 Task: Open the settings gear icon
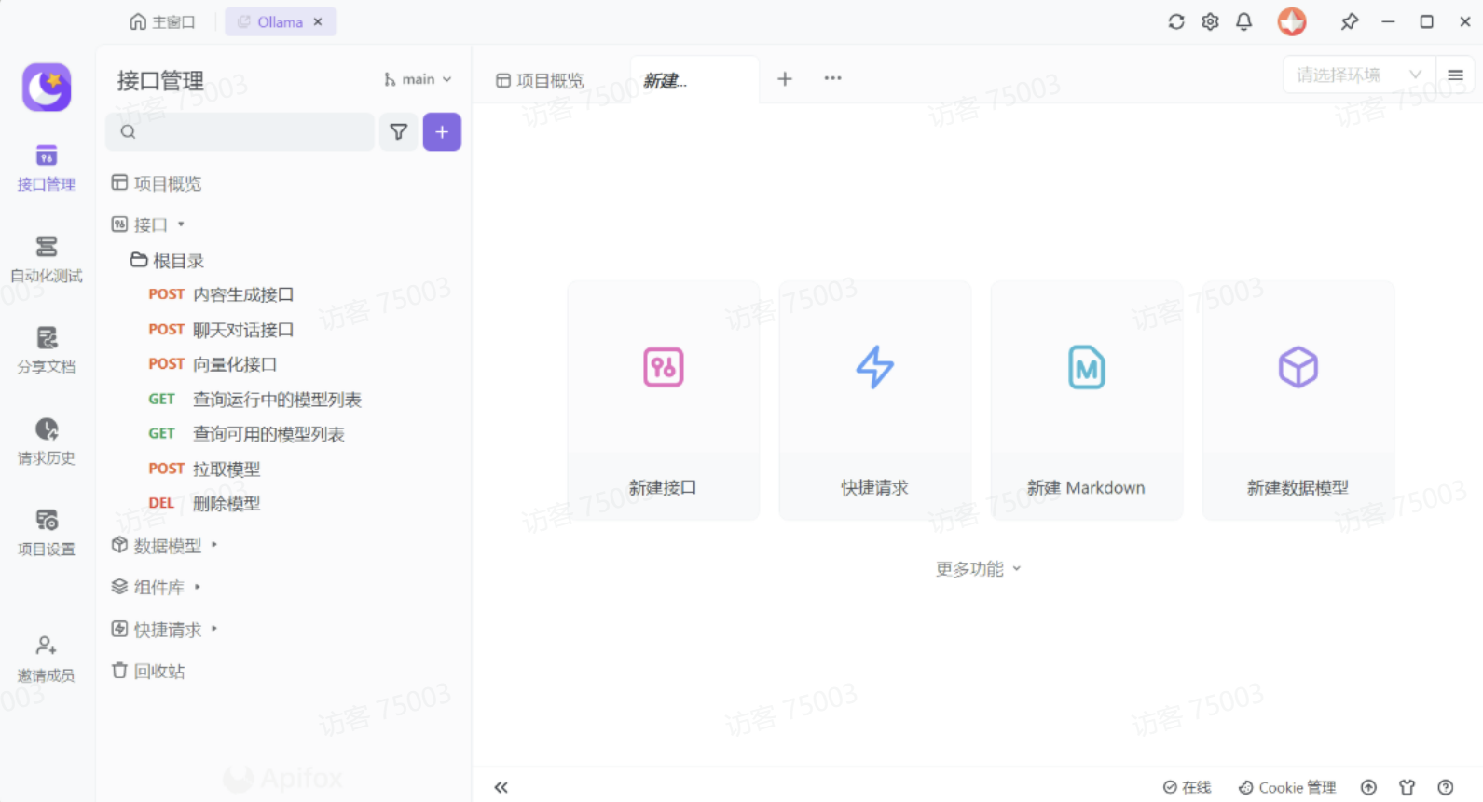click(1210, 21)
